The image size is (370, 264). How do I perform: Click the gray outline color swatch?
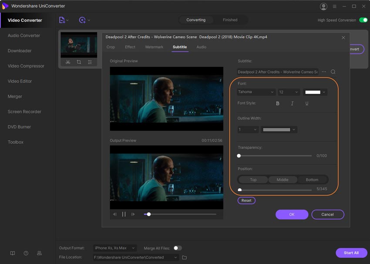click(x=276, y=129)
